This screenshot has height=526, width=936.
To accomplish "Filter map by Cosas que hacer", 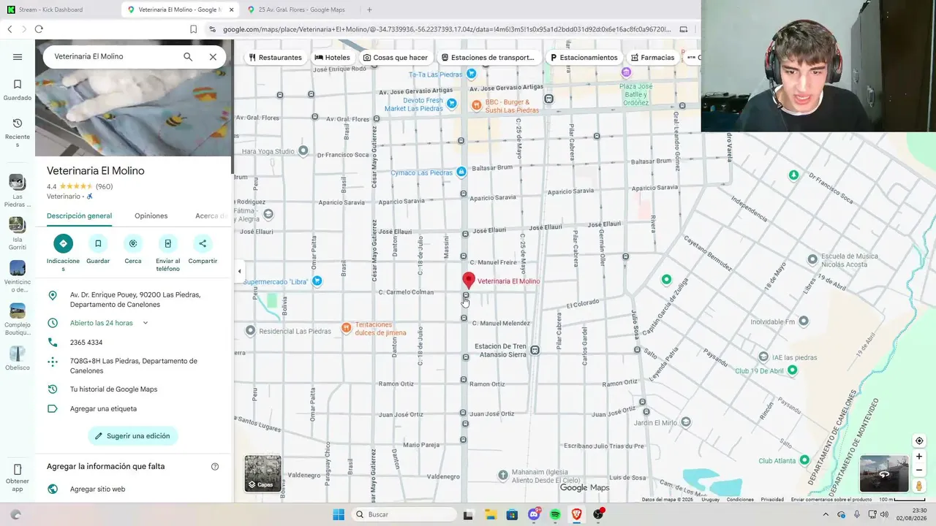I will pos(396,58).
